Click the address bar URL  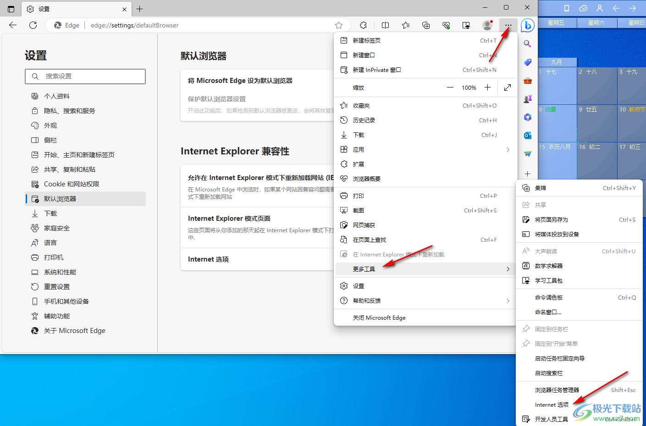(x=134, y=25)
